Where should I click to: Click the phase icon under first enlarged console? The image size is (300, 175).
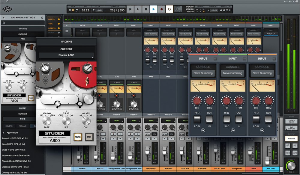(x=203, y=130)
